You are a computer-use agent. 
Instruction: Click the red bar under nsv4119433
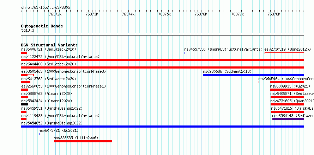(x=24, y=119)
